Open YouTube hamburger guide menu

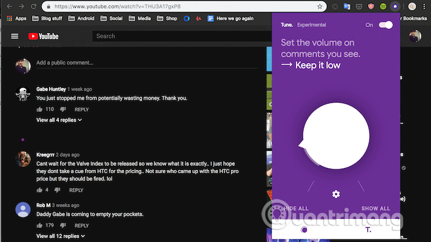pyautogui.click(x=15, y=36)
